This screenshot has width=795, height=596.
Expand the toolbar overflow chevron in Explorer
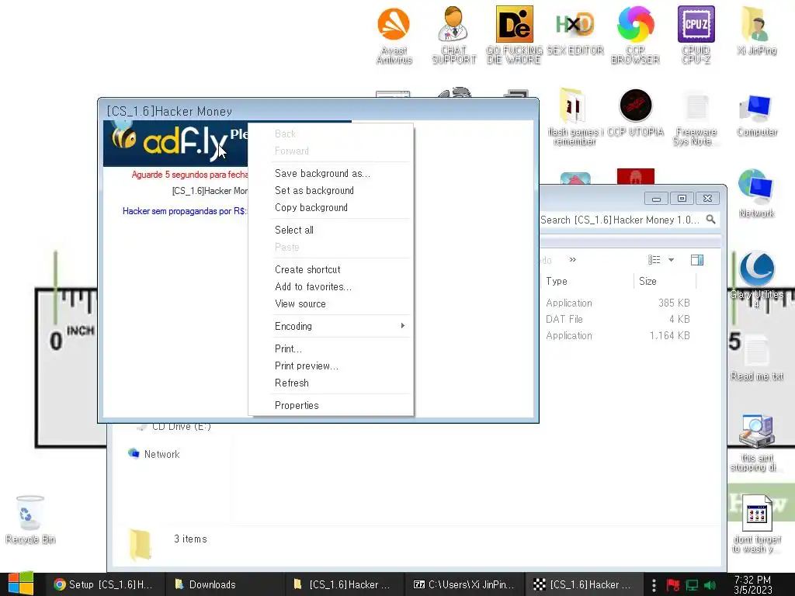(x=572, y=259)
